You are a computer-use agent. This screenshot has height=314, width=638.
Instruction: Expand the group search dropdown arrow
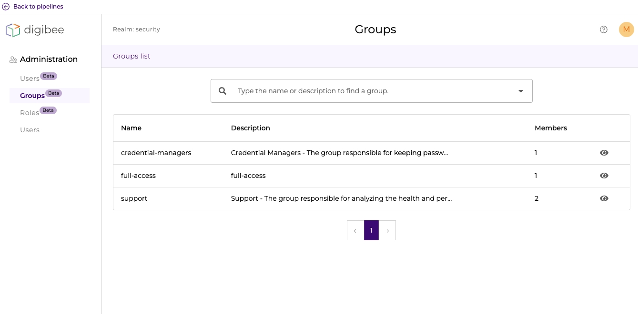coord(520,91)
